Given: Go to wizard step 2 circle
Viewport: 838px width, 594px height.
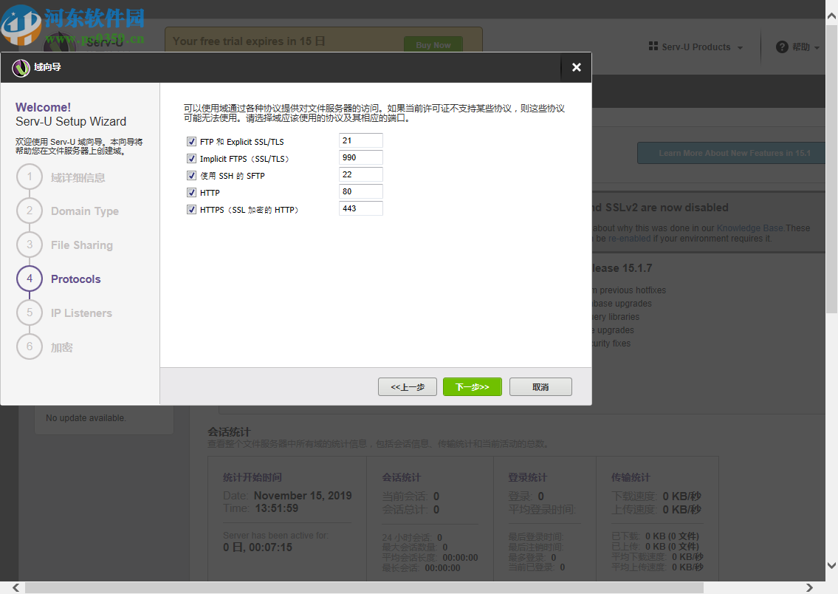Looking at the screenshot, I should 30,211.
